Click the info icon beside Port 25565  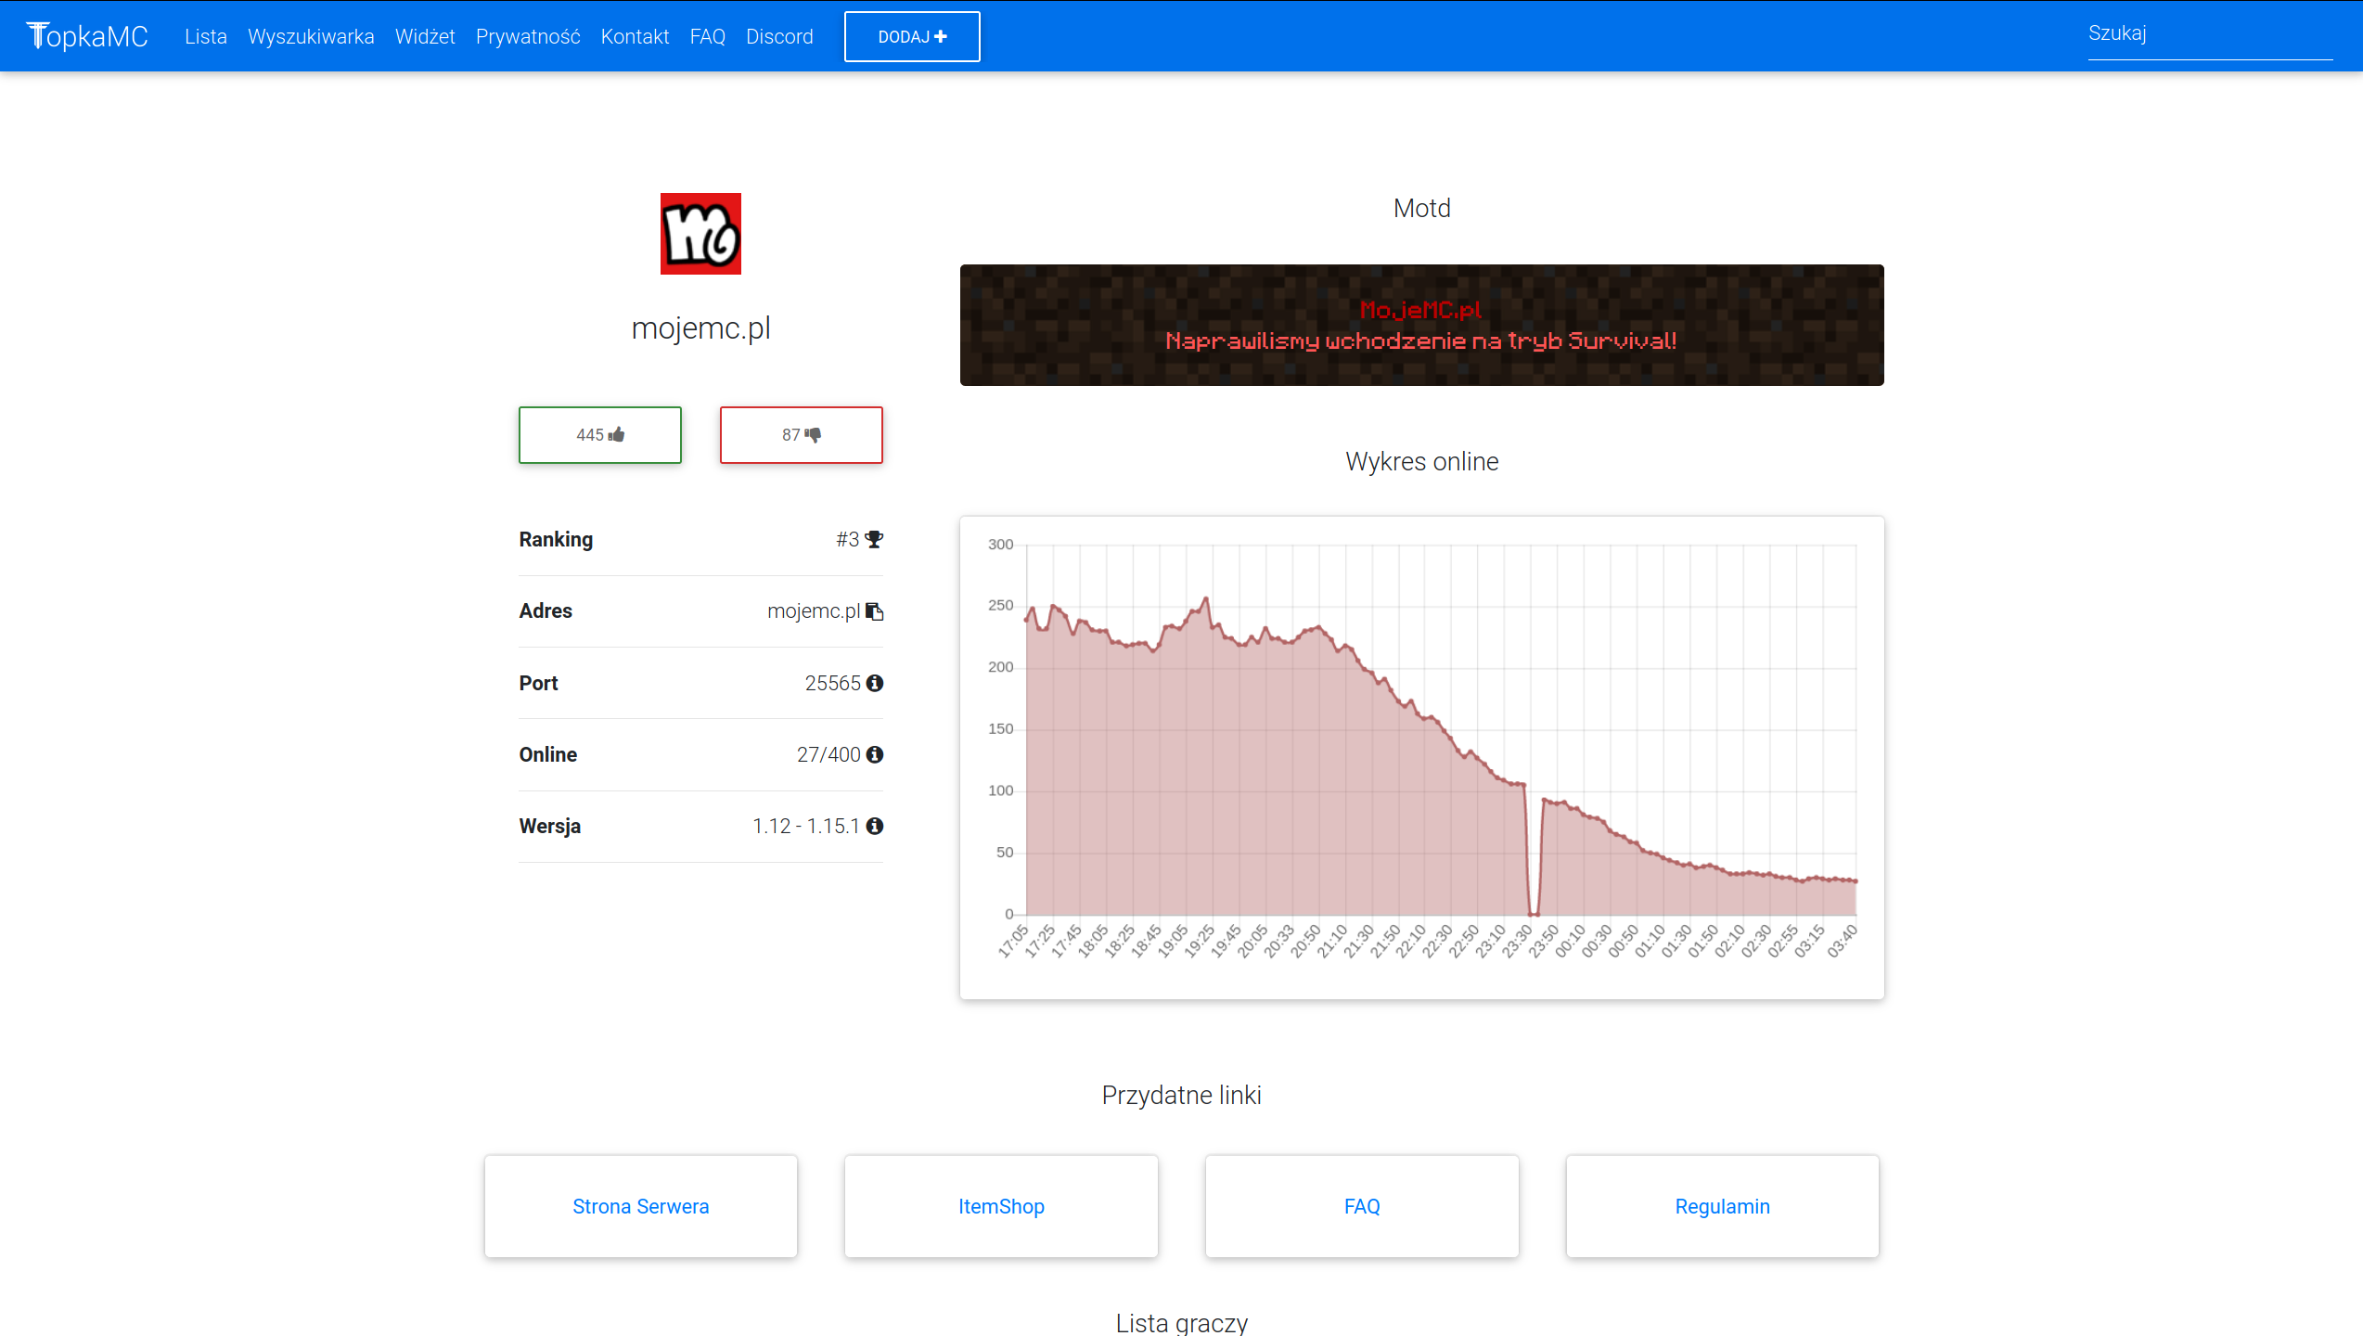coord(874,683)
